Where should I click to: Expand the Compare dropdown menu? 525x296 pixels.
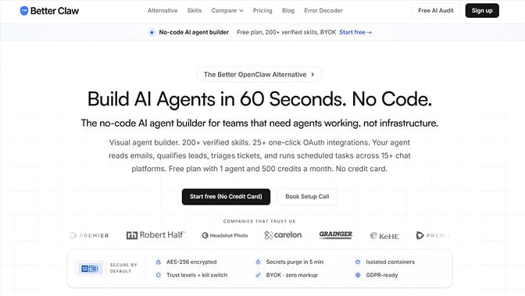[x=227, y=10]
